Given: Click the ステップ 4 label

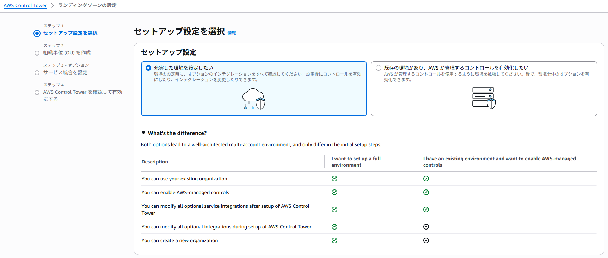Looking at the screenshot, I should point(54,85).
